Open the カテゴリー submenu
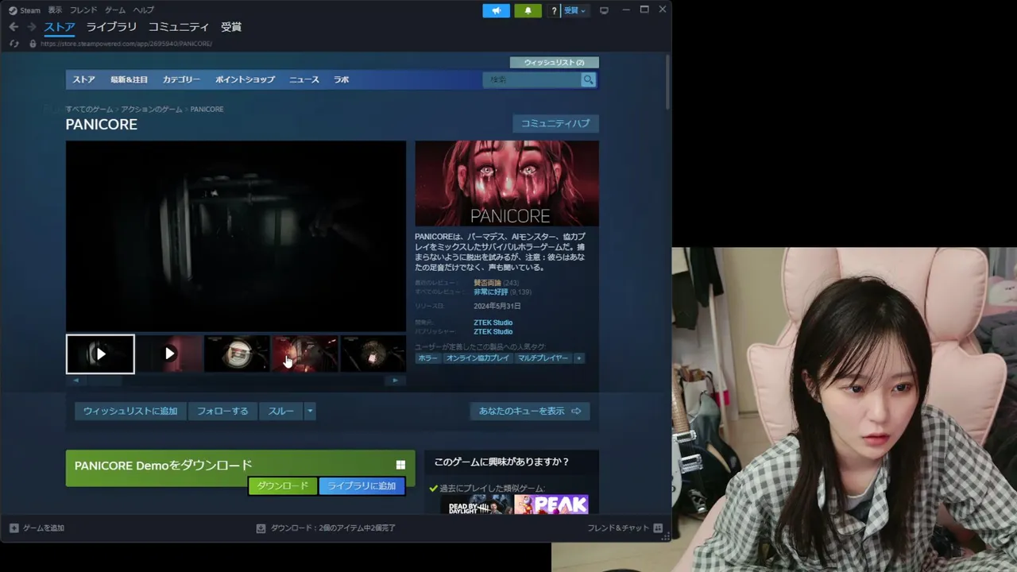The image size is (1017, 572). 181,79
